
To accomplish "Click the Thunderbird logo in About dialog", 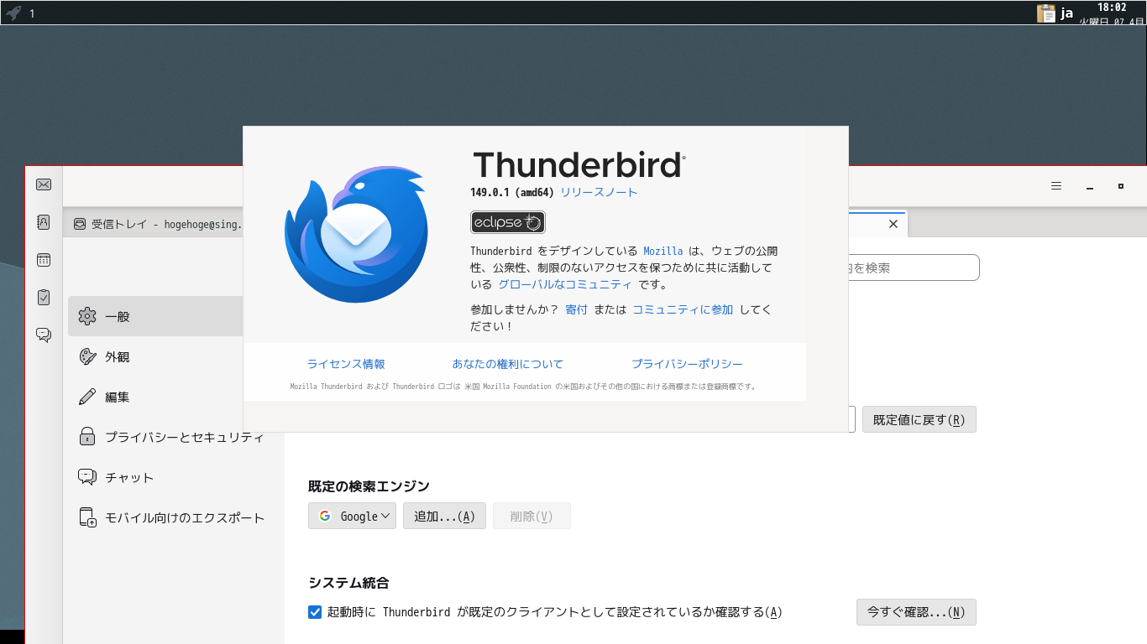I will point(357,235).
